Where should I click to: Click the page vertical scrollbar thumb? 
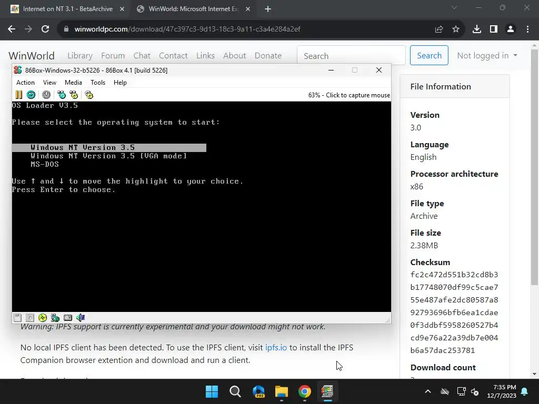[x=535, y=167]
